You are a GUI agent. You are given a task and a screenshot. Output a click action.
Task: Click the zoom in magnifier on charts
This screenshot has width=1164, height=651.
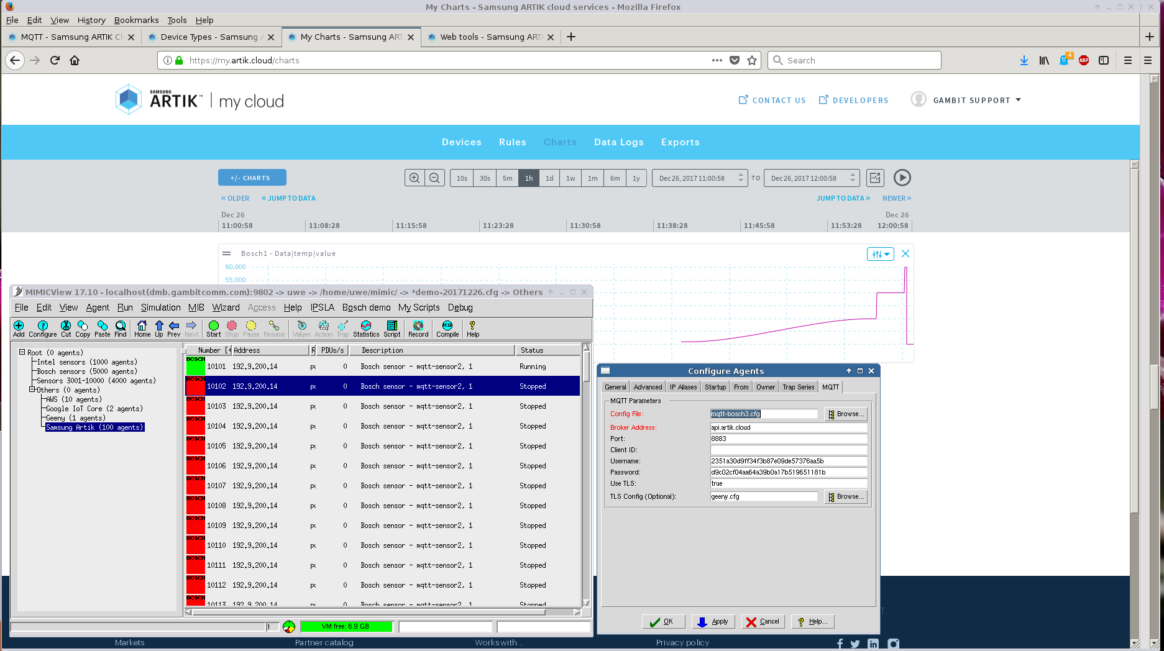[x=415, y=178]
